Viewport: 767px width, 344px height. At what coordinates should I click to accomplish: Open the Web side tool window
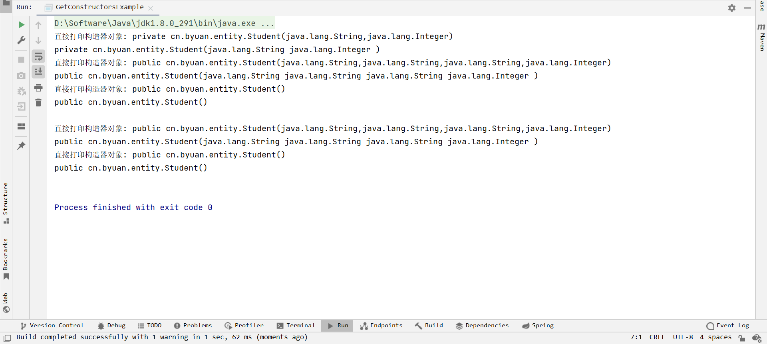pyautogui.click(x=6, y=303)
